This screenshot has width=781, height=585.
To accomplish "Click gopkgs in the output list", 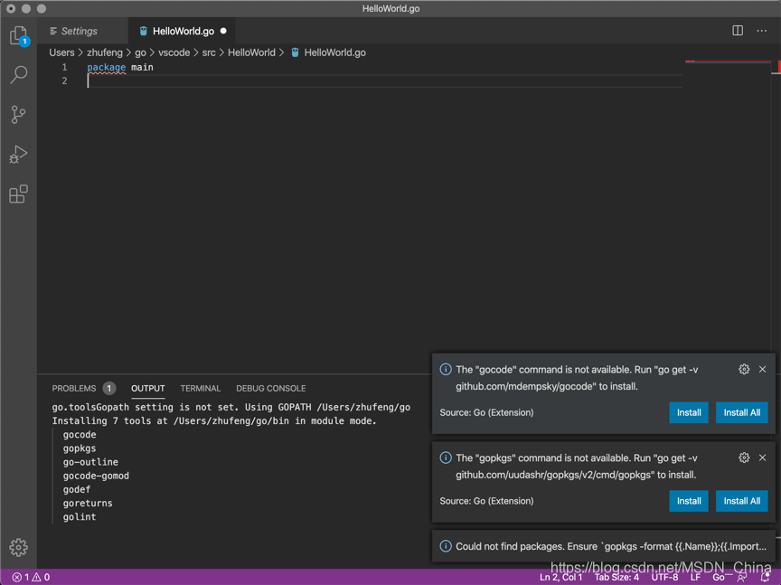I will pos(80,448).
